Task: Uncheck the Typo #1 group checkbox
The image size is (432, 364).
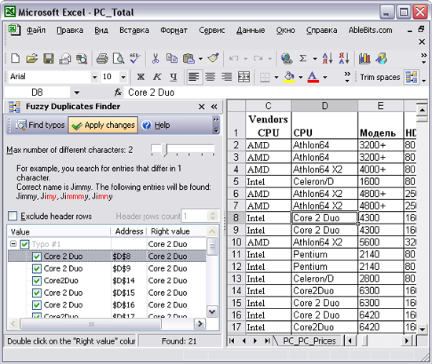Action: pos(24,244)
